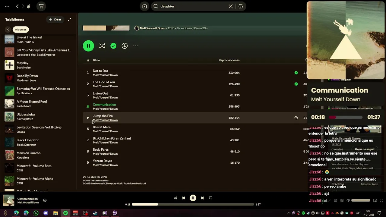Open A Moon Shaped Pool in library

(x=38, y=104)
